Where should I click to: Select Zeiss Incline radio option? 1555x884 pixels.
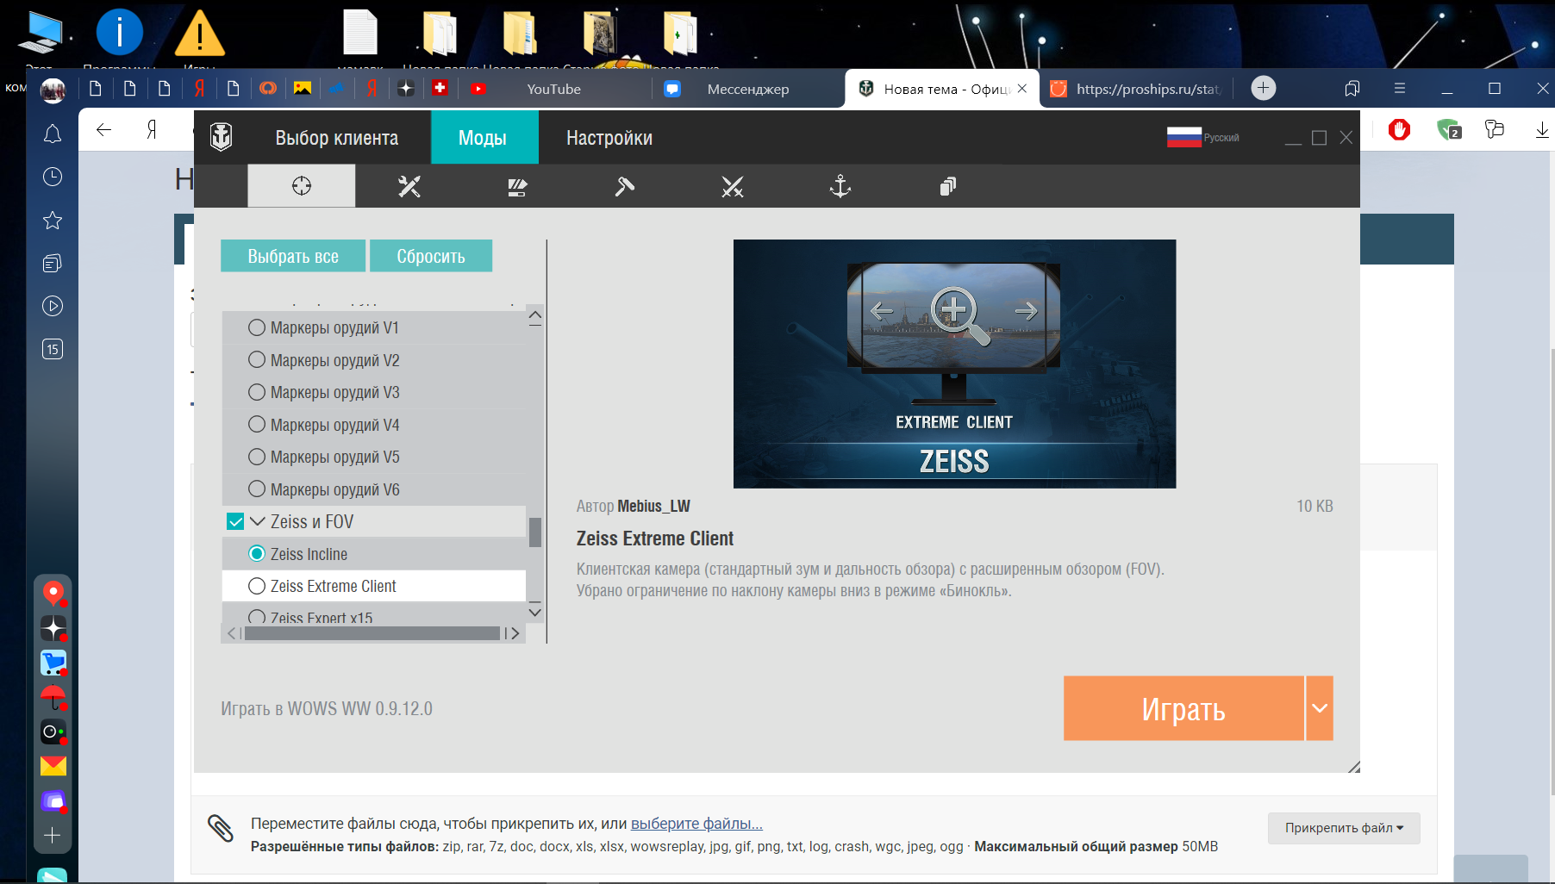[x=257, y=554]
